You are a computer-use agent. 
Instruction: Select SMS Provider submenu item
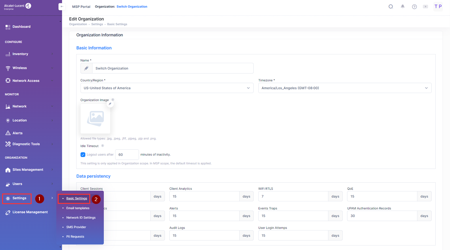pos(76,227)
